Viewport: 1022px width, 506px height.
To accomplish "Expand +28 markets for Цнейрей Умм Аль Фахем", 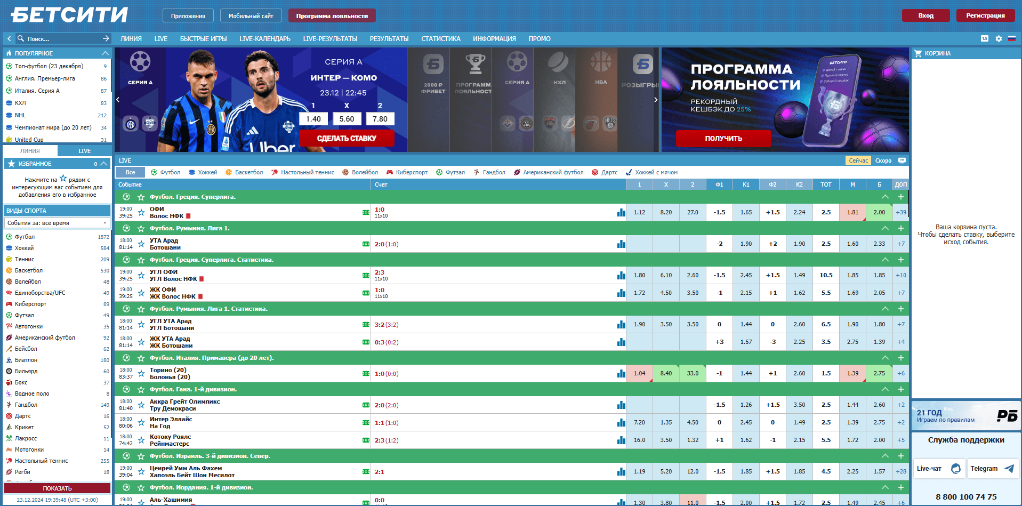I will tap(901, 471).
